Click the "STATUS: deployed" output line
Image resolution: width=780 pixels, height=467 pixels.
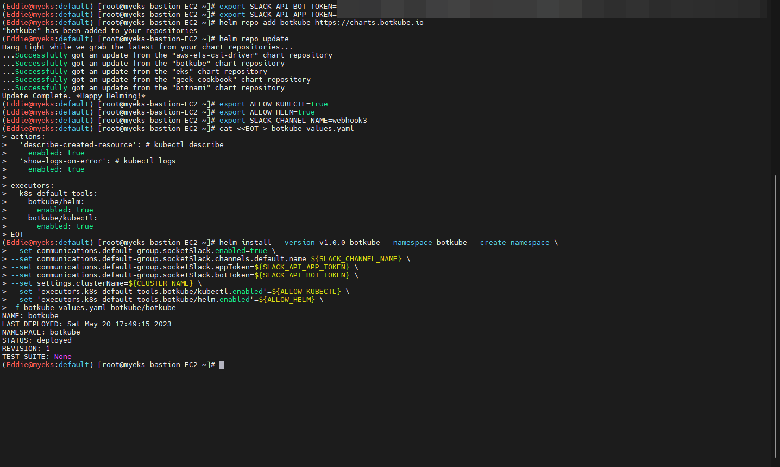[x=37, y=340]
